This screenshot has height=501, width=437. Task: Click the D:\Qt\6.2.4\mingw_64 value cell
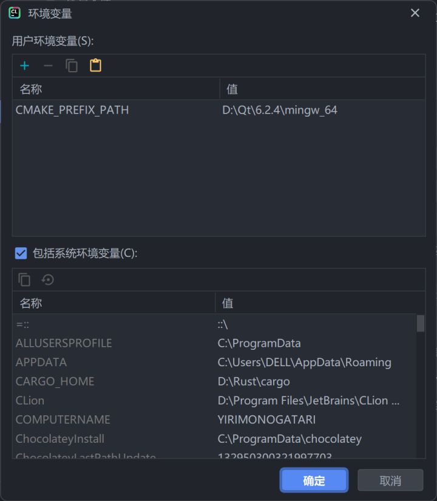pos(280,110)
